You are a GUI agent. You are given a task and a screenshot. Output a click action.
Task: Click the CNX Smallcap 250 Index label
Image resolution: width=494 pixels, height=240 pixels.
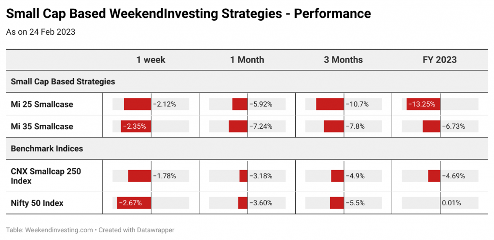coord(46,176)
